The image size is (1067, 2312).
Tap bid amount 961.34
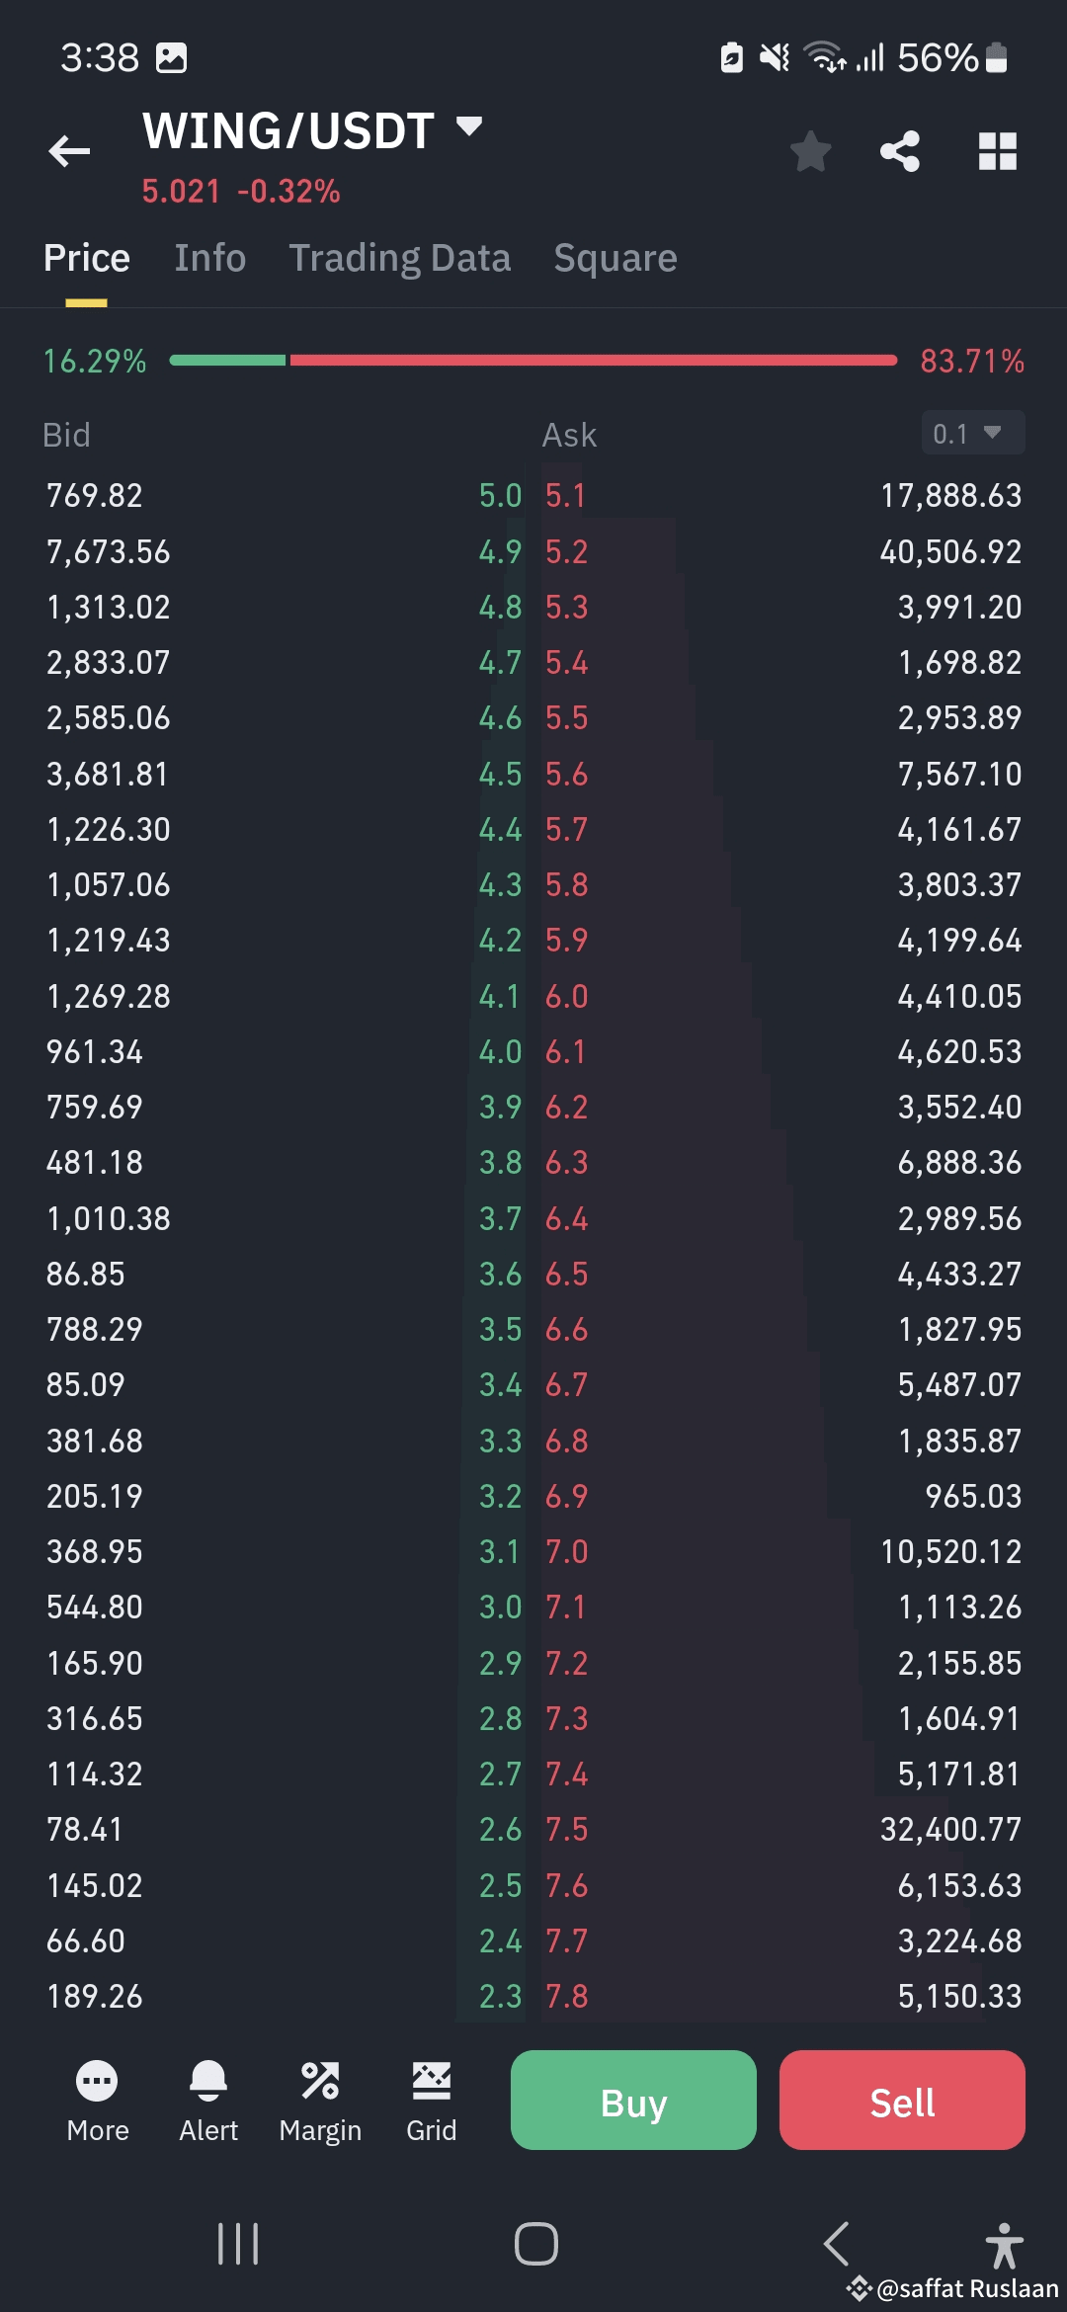[95, 1051]
